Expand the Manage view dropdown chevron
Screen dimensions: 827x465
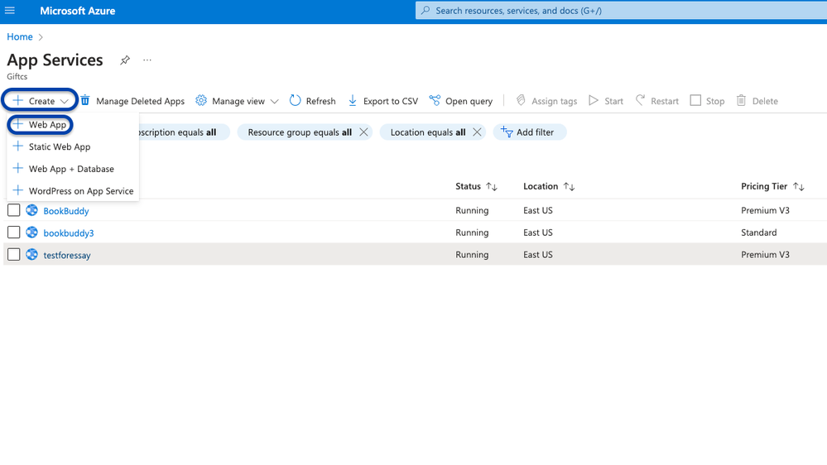click(274, 101)
